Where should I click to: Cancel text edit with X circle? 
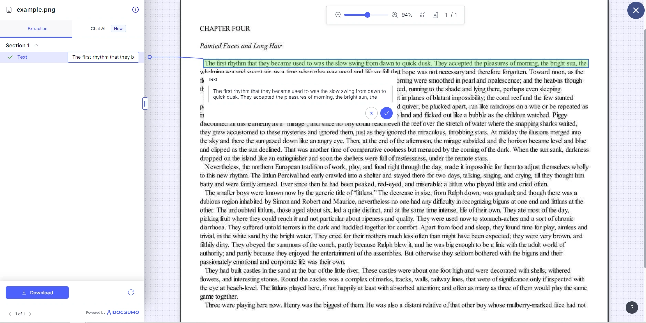[x=372, y=113]
